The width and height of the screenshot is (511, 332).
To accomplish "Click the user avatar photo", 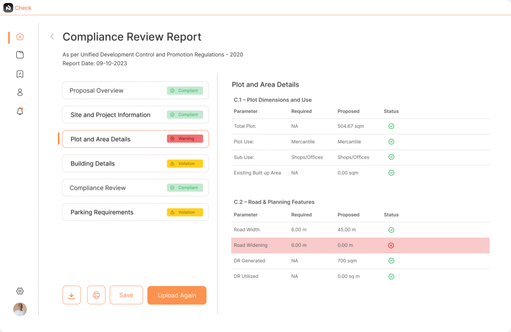I will (20, 310).
